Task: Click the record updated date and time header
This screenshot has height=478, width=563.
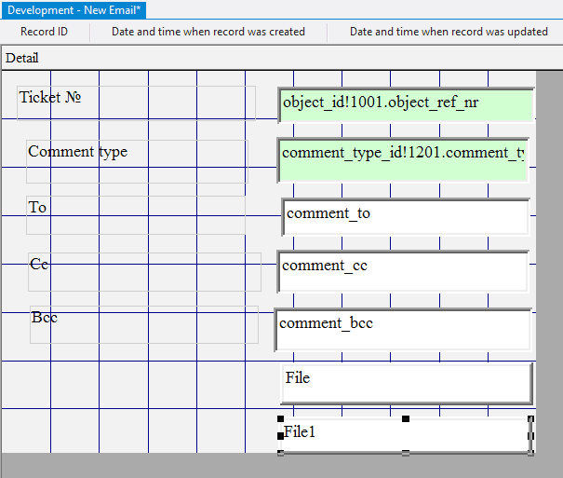Action: coord(448,32)
